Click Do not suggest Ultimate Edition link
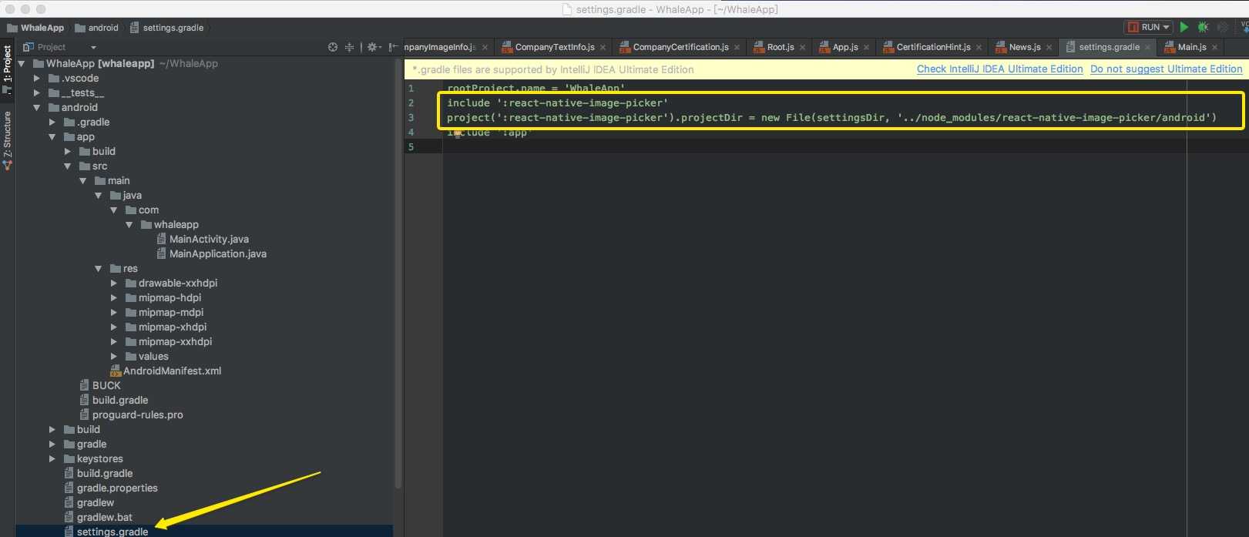The height and width of the screenshot is (537, 1249). click(x=1166, y=69)
